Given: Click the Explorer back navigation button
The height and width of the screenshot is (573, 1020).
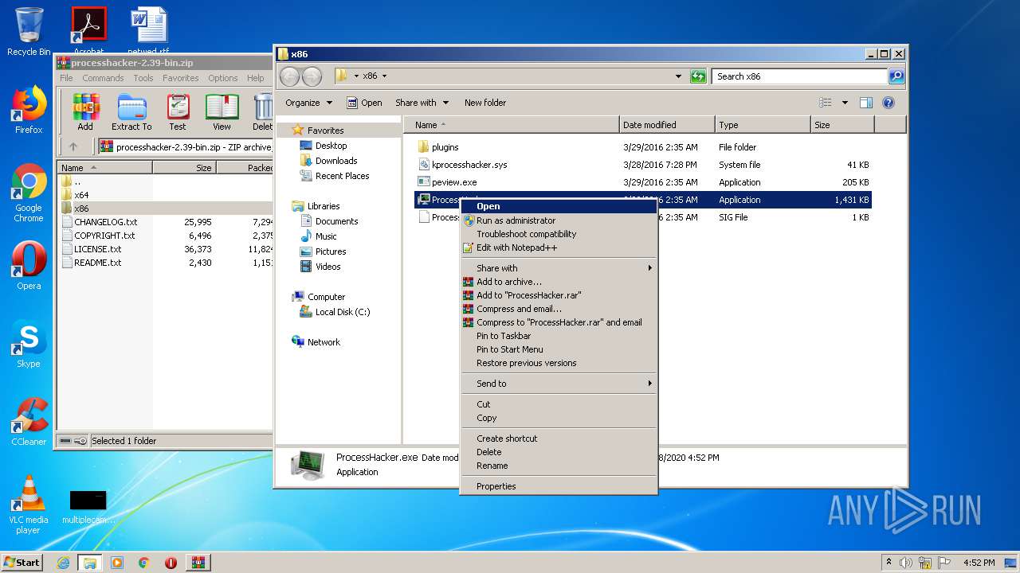Looking at the screenshot, I should pyautogui.click(x=289, y=76).
